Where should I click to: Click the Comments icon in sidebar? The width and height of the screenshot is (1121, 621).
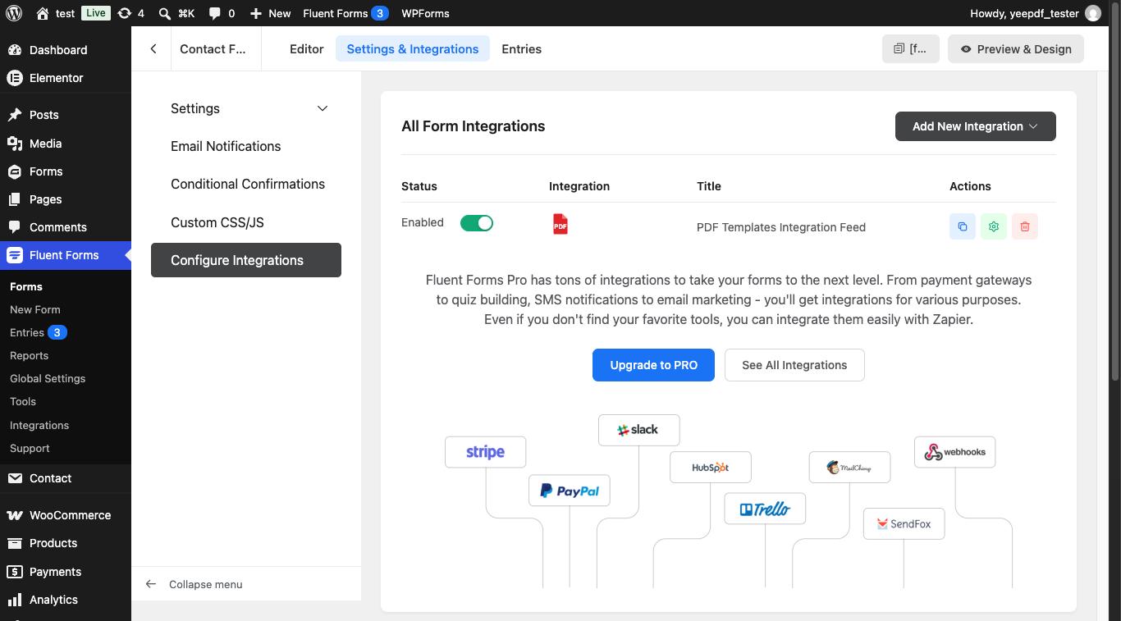[15, 227]
